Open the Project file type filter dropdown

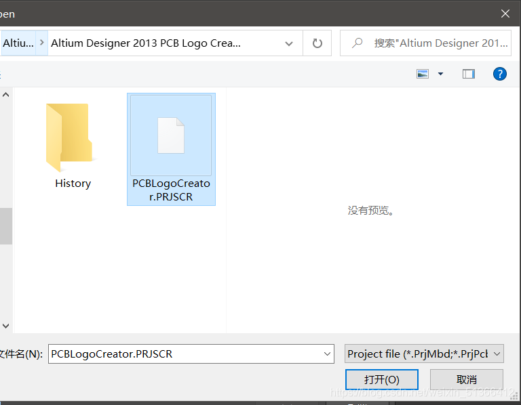tap(424, 354)
